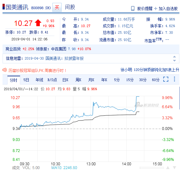Viewport: 180px width, 170px height.
Task: Click the orange speaker announcement icon
Action: (x=5, y=70)
